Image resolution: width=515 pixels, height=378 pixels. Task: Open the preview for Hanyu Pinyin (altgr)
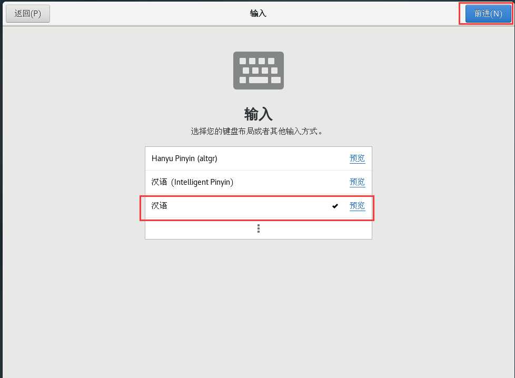point(357,158)
